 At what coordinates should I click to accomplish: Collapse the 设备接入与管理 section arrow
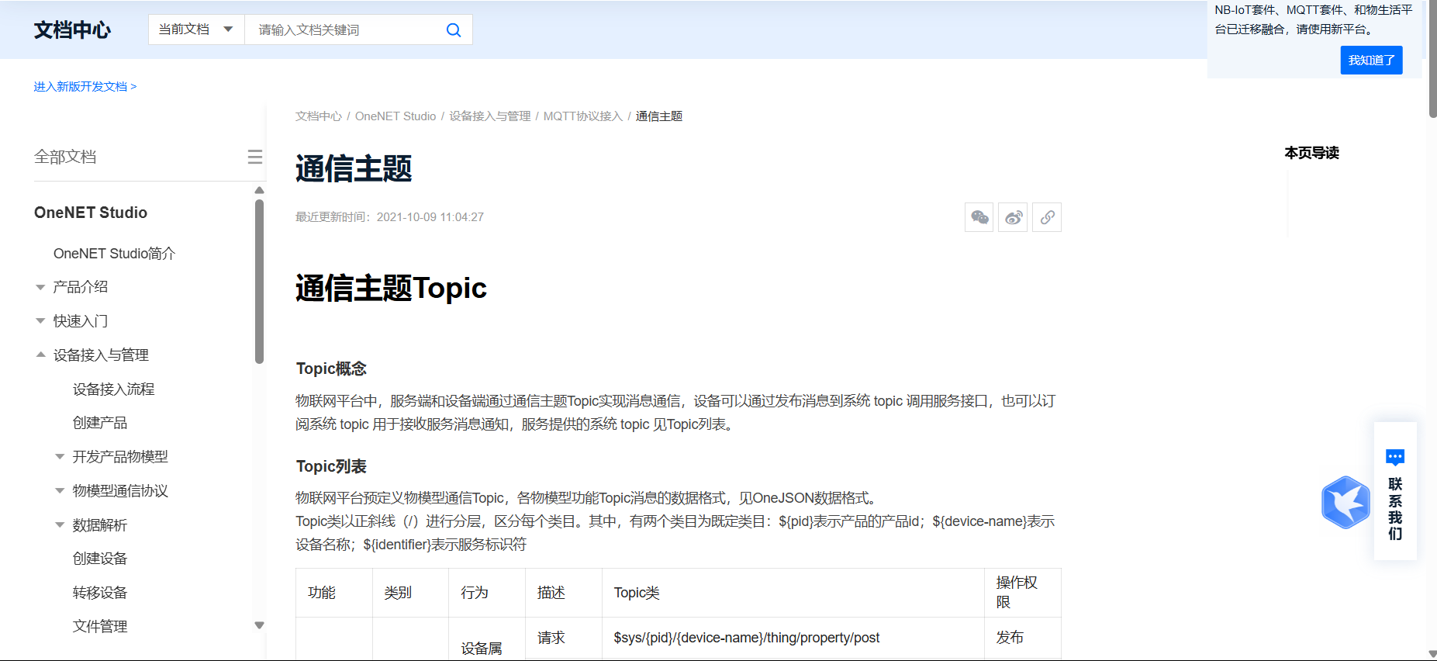tap(40, 355)
